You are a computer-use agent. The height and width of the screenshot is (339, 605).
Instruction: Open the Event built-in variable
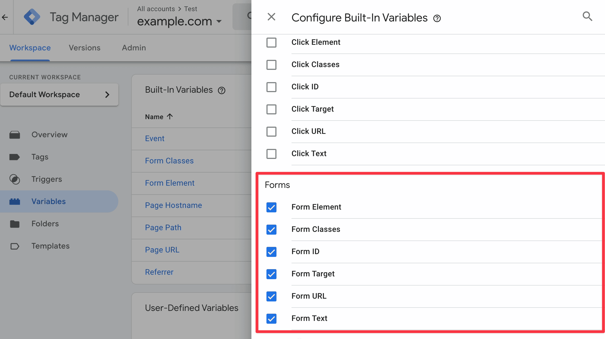(155, 139)
